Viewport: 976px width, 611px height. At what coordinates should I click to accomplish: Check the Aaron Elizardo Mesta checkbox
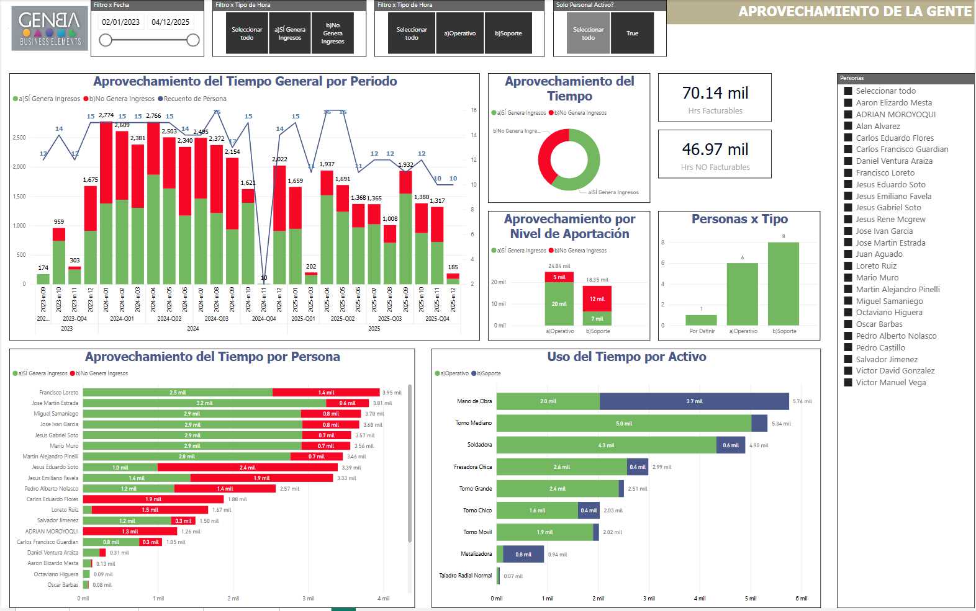[848, 103]
